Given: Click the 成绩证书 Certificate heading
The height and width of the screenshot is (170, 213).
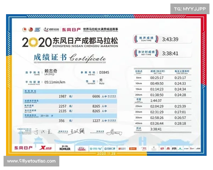Looking at the screenshot, I should point(70,58).
